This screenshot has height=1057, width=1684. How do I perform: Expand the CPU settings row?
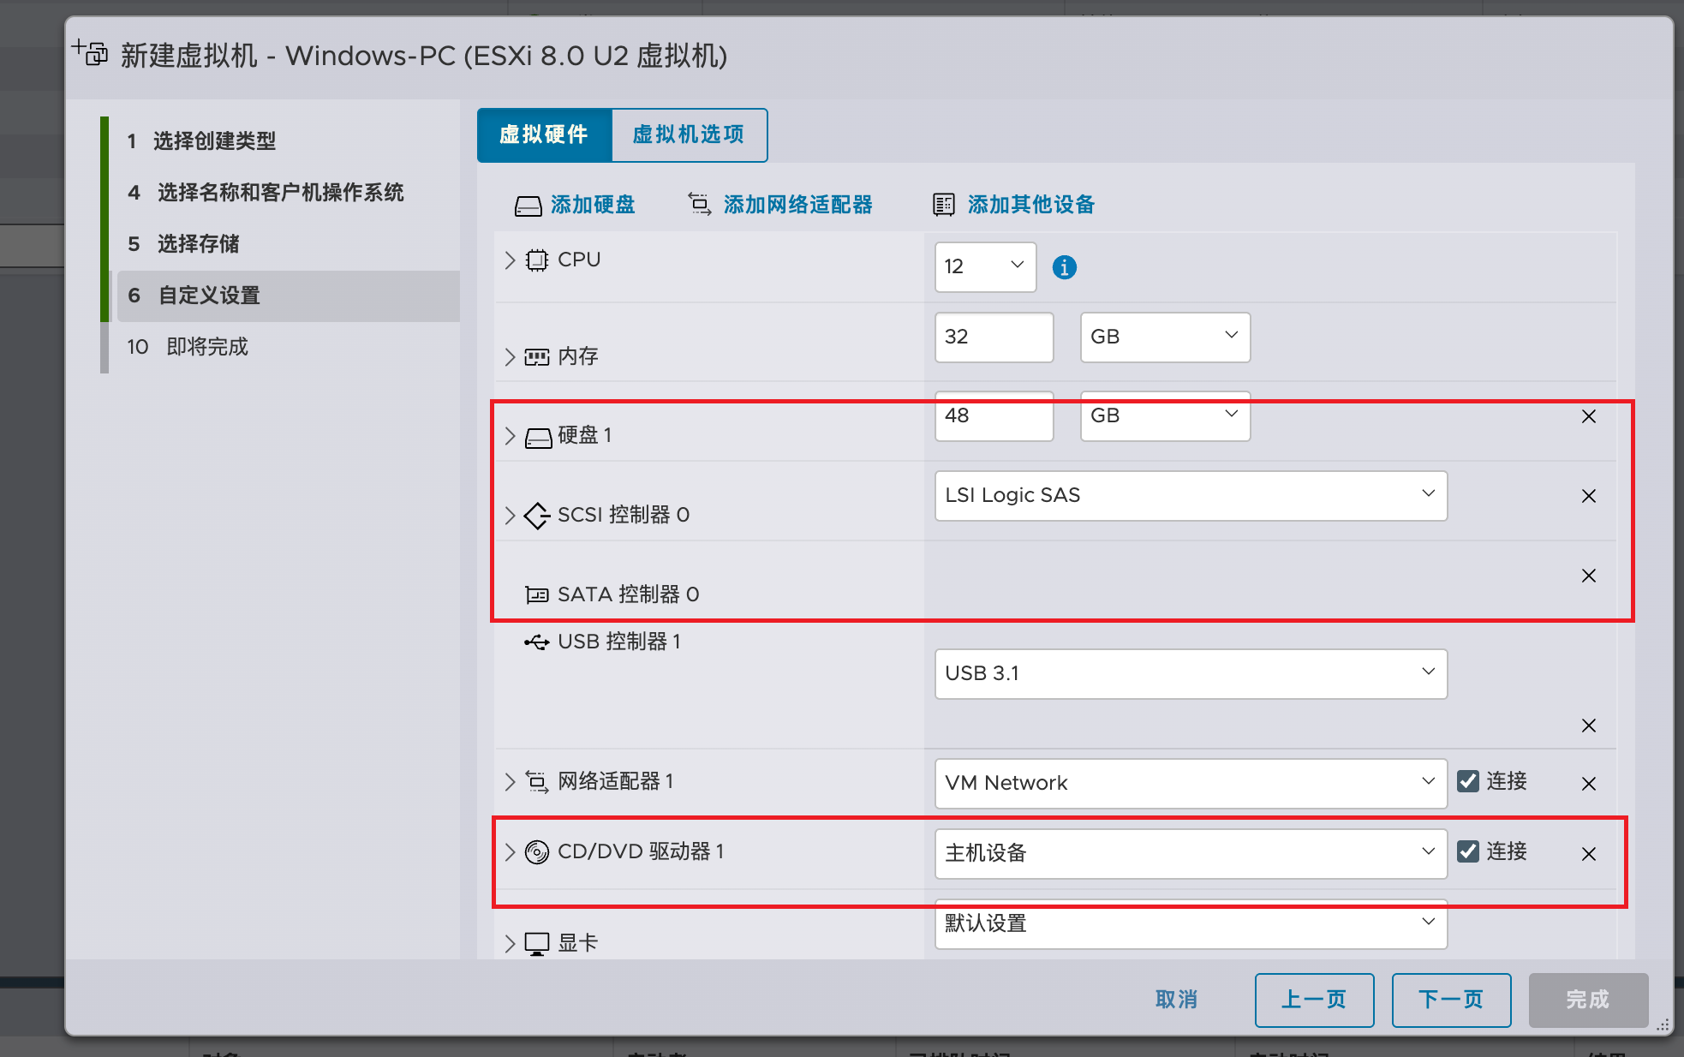pyautogui.click(x=510, y=260)
